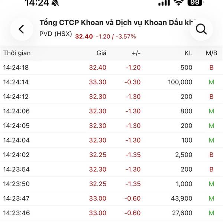
Task: Tap the header price 32.40
Action: pos(84,36)
